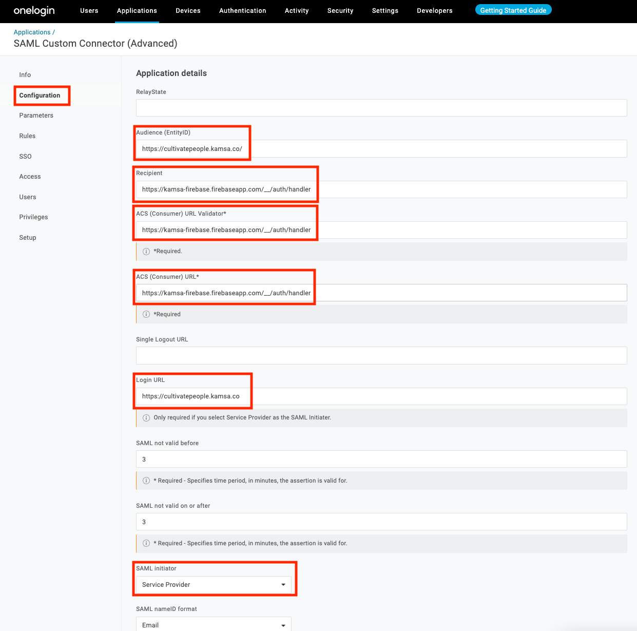Go to the Setup sidebar tab
Image resolution: width=637 pixels, height=631 pixels.
click(x=28, y=238)
